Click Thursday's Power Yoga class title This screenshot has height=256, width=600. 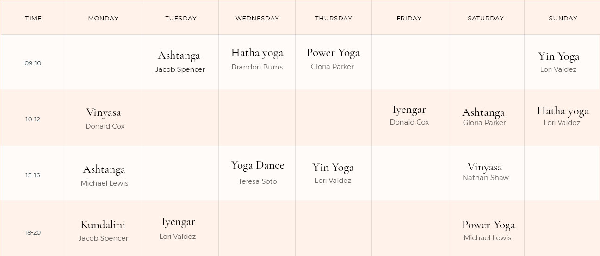(333, 53)
